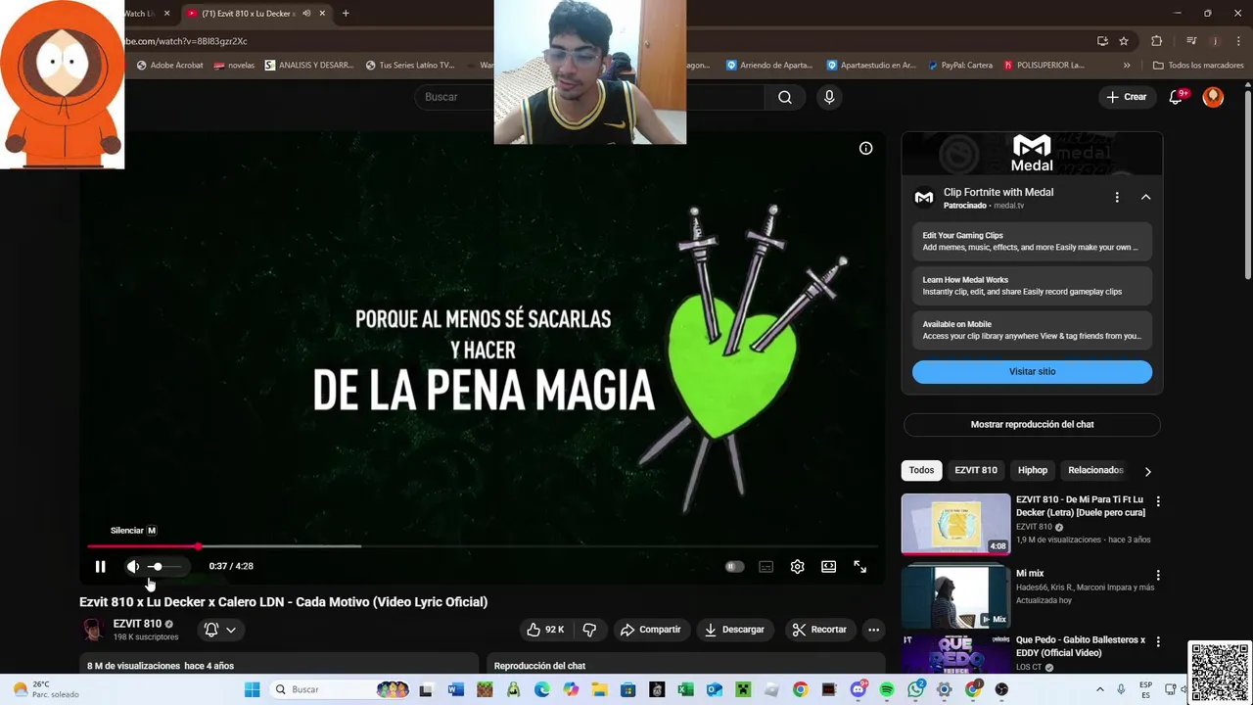Screen dimensions: 1253x705
Task: Click Mostrar reproducción del chat
Action: (x=1032, y=424)
